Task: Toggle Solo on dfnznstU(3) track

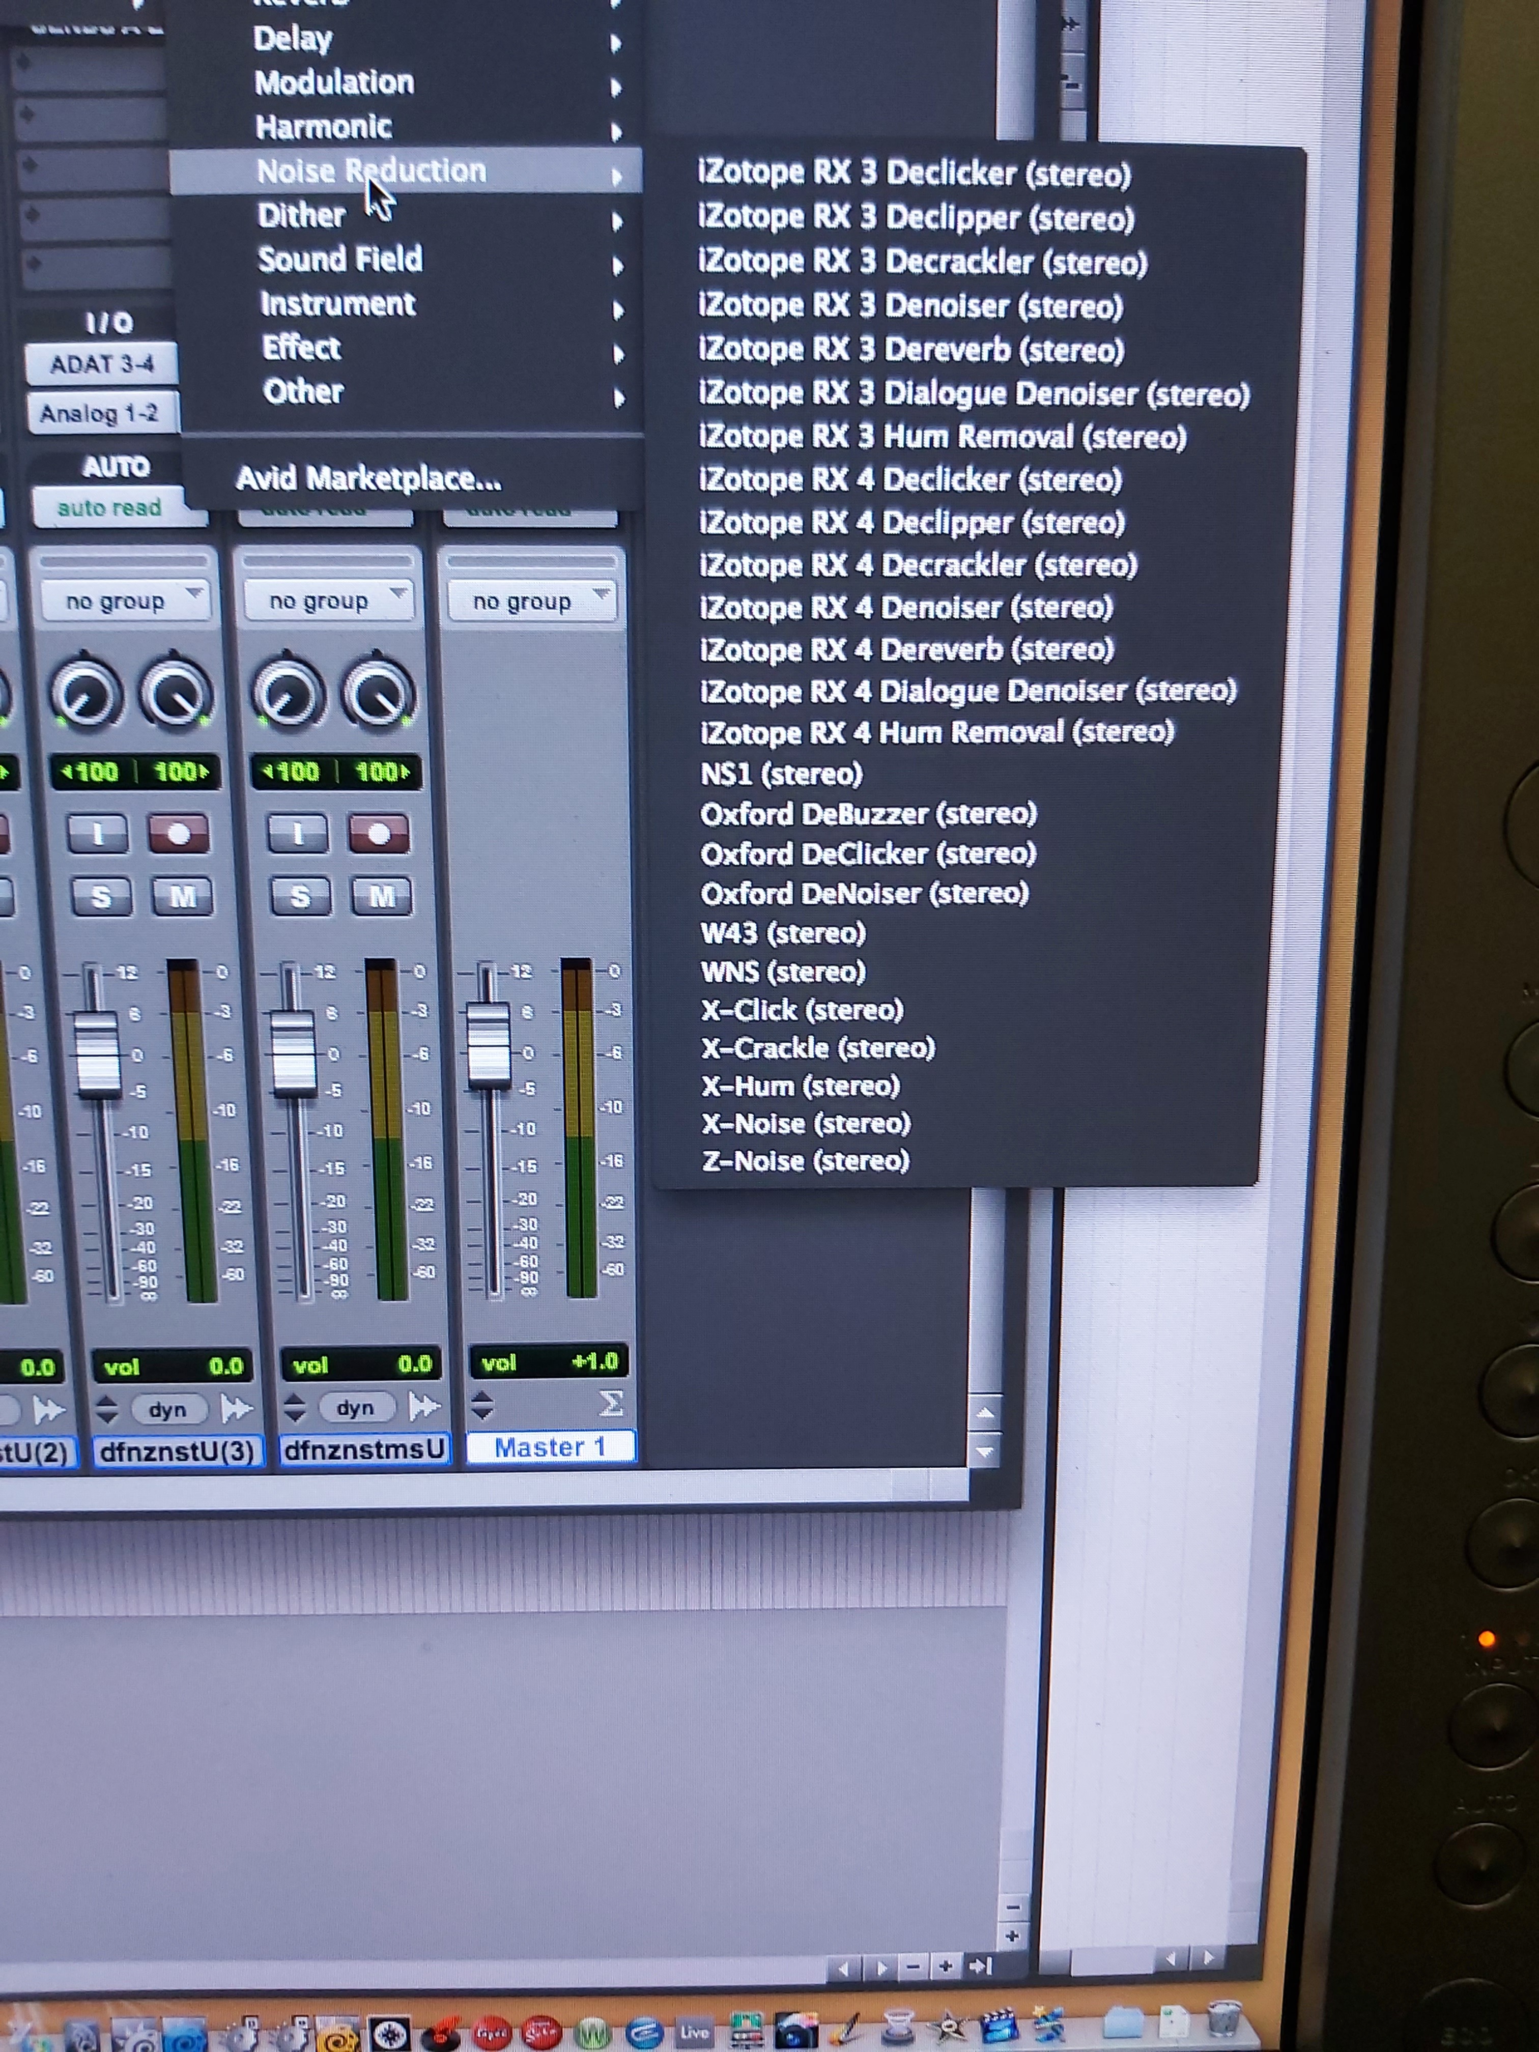Action: [100, 896]
